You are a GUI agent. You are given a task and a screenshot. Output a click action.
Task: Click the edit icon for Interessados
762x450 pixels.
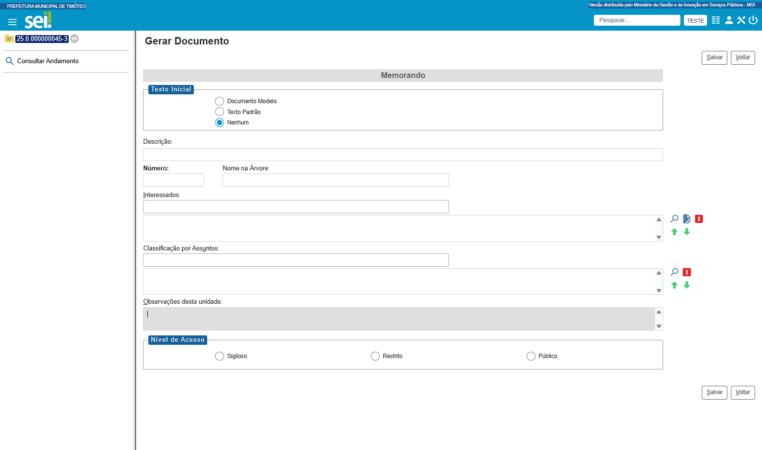pyautogui.click(x=687, y=219)
